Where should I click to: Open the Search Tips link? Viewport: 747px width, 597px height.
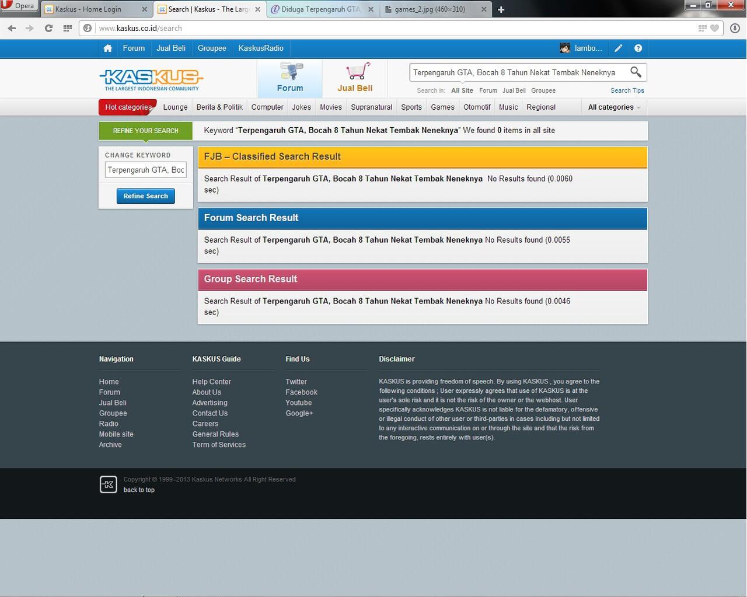pos(627,90)
